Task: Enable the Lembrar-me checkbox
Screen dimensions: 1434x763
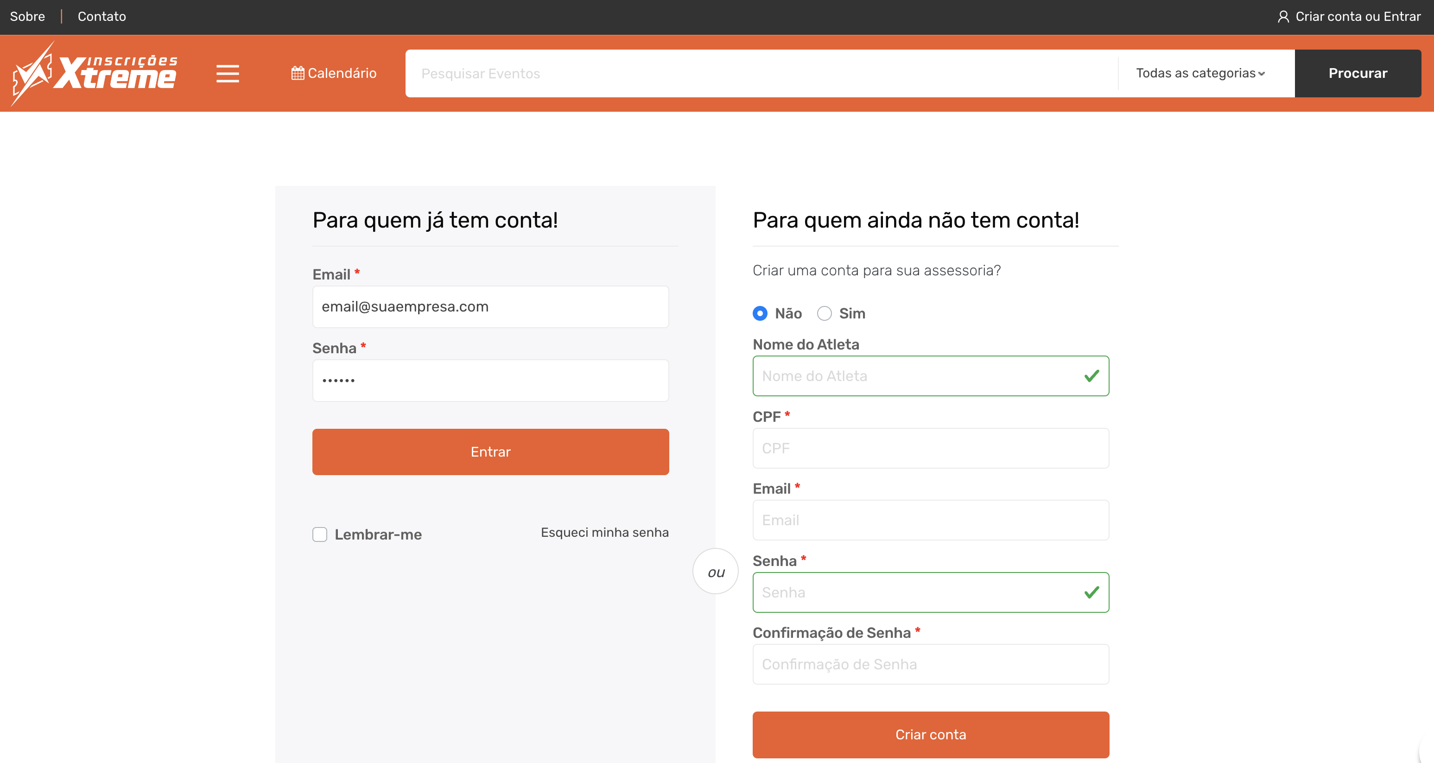Action: click(319, 534)
